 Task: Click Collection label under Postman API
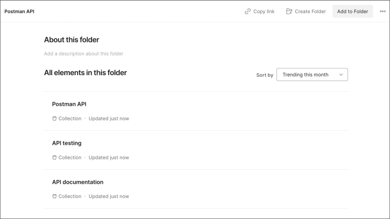pyautogui.click(x=70, y=119)
